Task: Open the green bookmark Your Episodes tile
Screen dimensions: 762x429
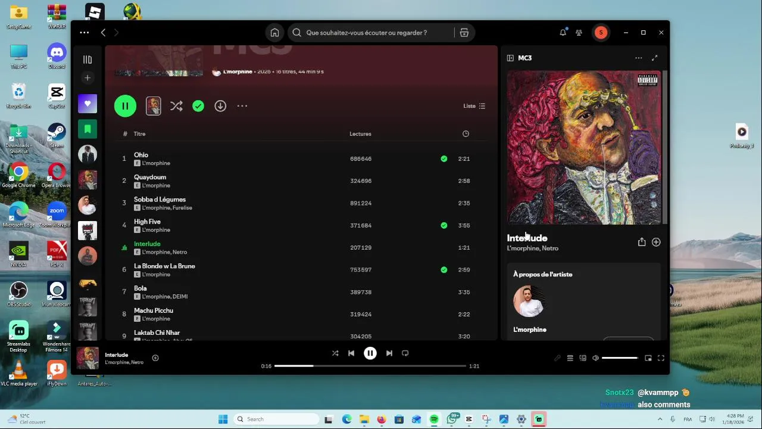Action: click(x=88, y=129)
